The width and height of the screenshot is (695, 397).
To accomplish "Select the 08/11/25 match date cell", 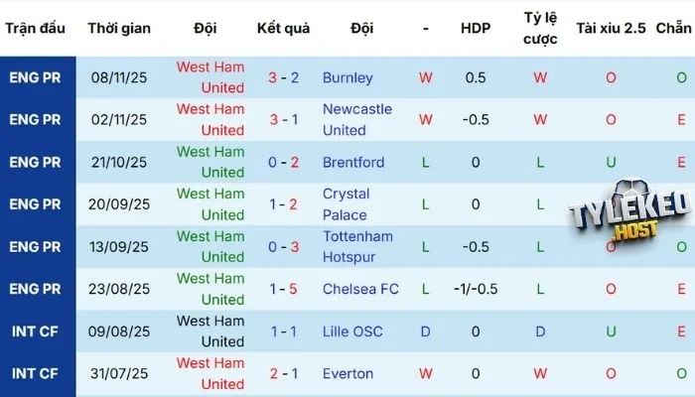I will pos(119,77).
